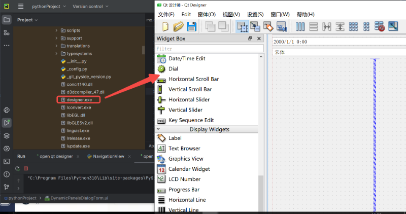Screen dimensions: 406x214
Task: Click the red Stop button in Run panel
Action: 26,168
